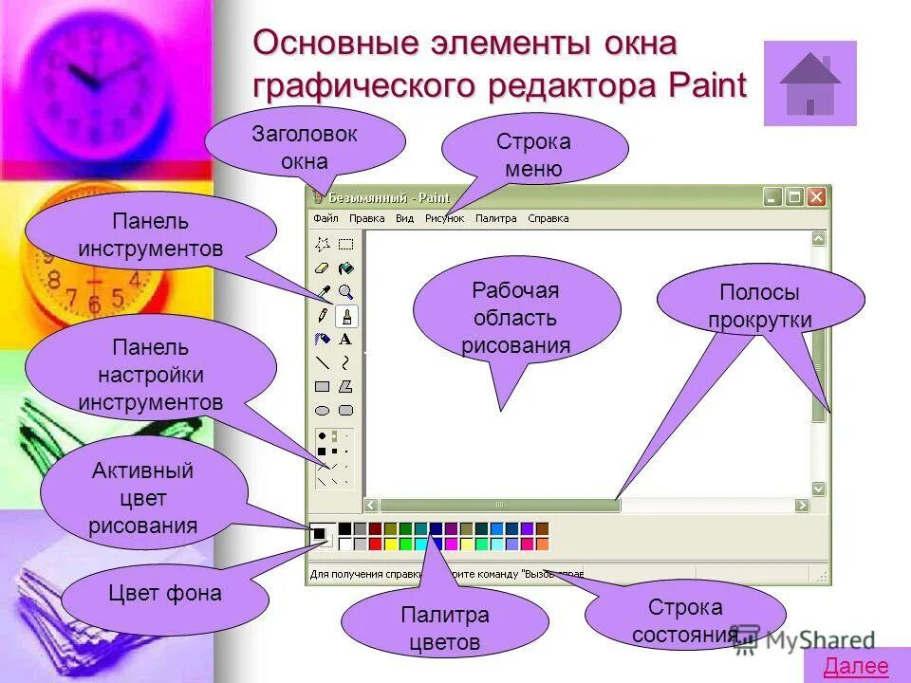Click the black foreground color indicator
Viewport: 911px width, 683px height.
click(x=319, y=533)
